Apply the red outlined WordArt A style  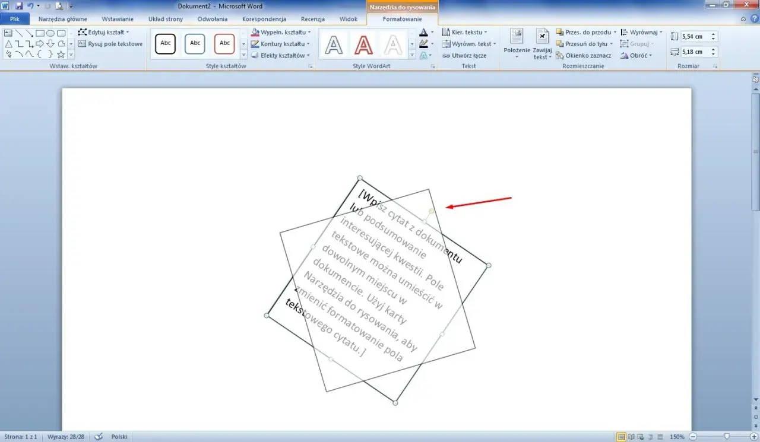(x=363, y=44)
